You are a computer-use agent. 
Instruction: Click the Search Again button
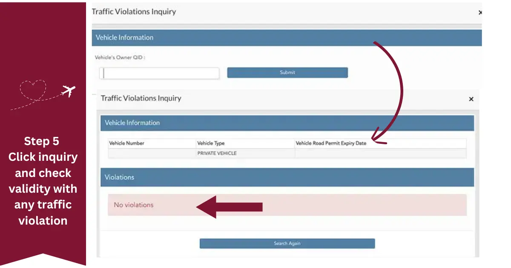tap(287, 243)
